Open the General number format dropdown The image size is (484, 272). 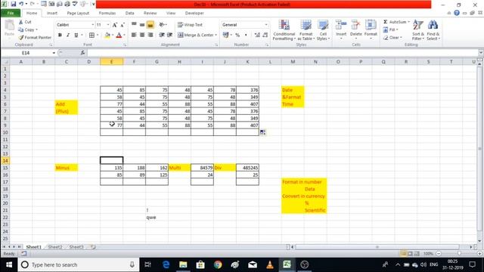(x=266, y=25)
